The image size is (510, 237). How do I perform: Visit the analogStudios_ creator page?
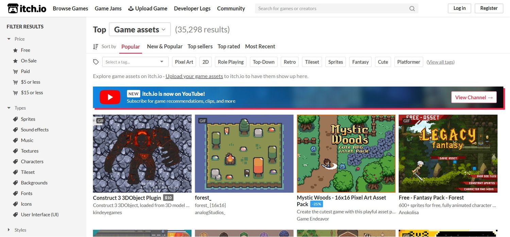point(210,213)
